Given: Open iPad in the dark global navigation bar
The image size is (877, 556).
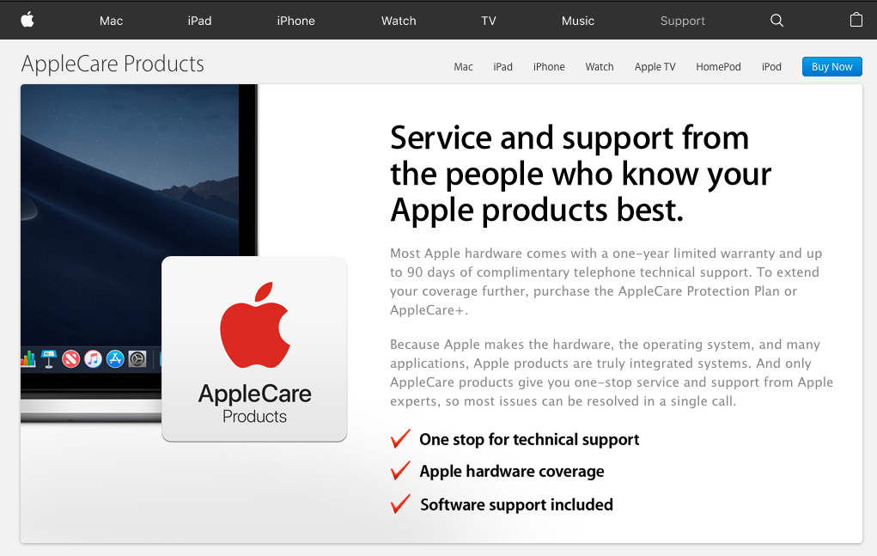Looking at the screenshot, I should 199,21.
